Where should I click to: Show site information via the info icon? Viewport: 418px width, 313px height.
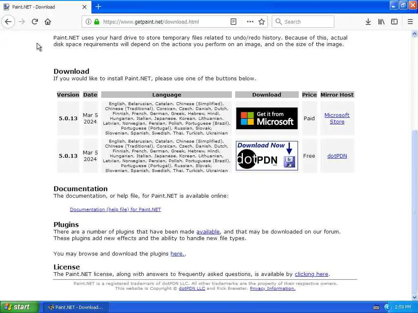89,22
